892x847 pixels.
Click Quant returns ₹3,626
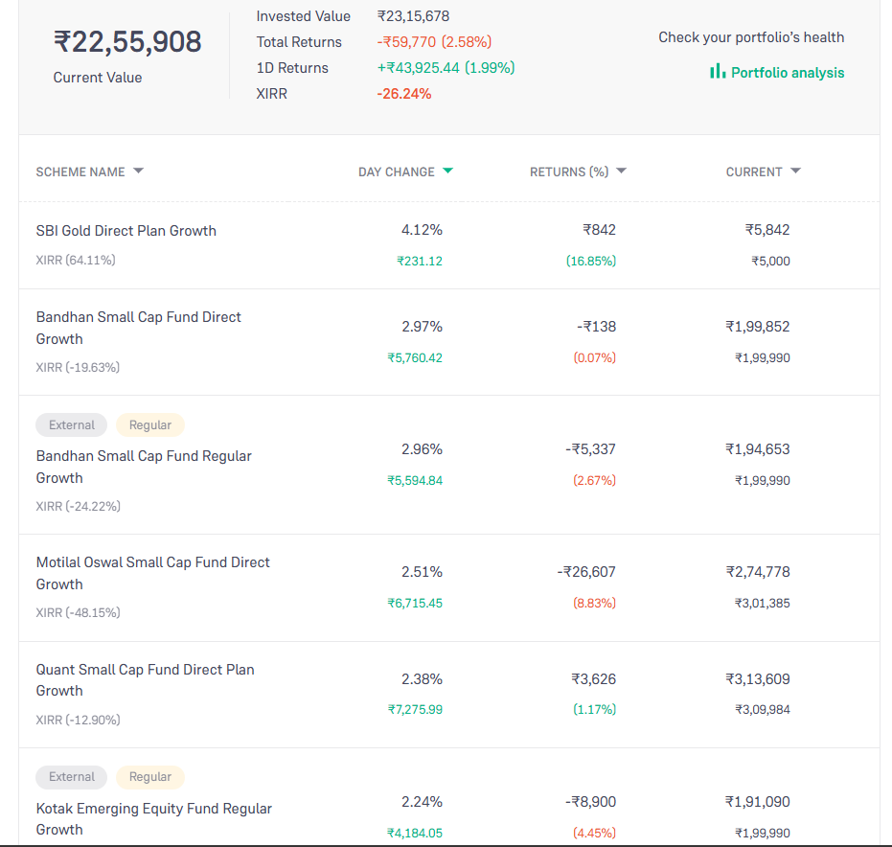pyautogui.click(x=594, y=679)
